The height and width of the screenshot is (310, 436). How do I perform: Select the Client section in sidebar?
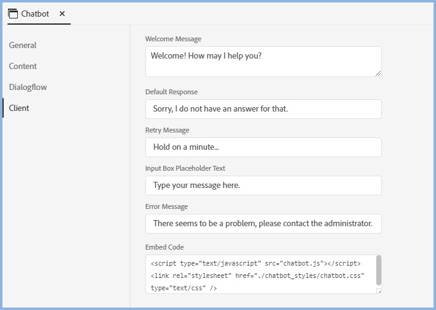point(19,108)
